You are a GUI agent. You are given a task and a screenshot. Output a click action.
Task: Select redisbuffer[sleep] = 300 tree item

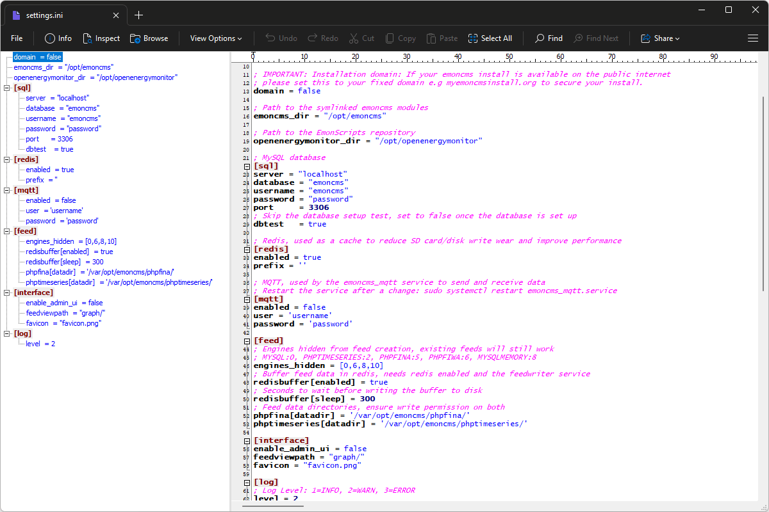click(x=65, y=262)
